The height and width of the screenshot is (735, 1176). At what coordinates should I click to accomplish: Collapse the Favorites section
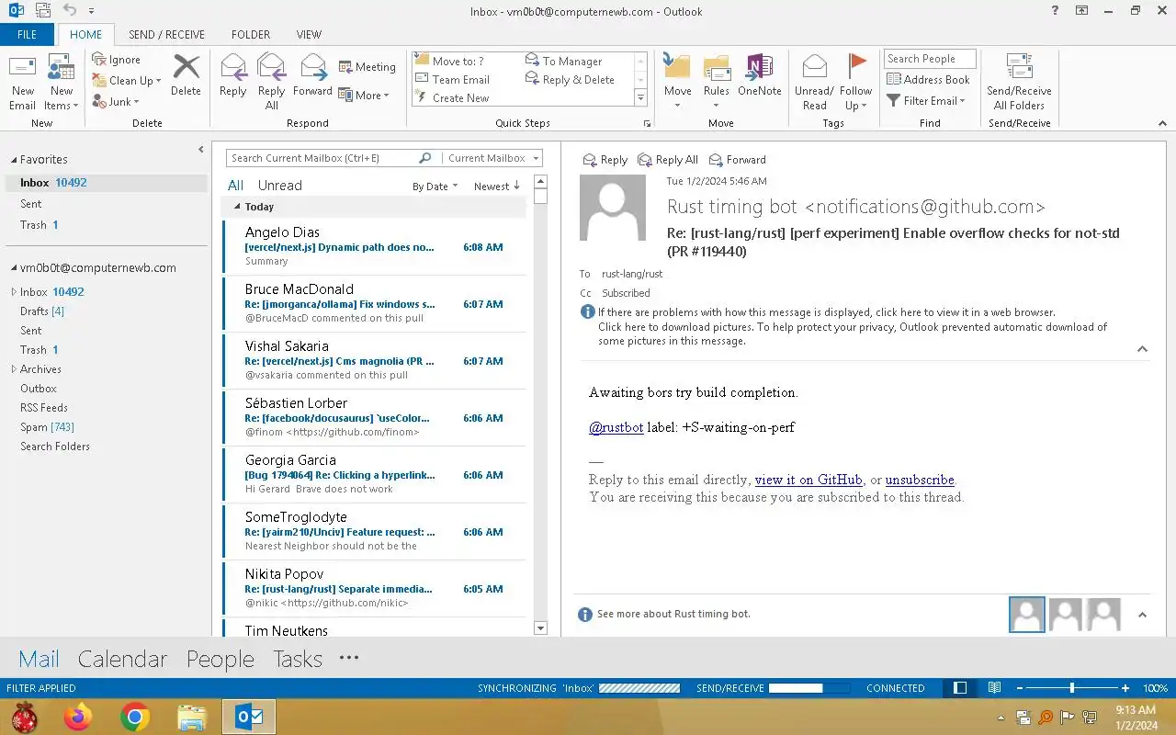pyautogui.click(x=14, y=160)
